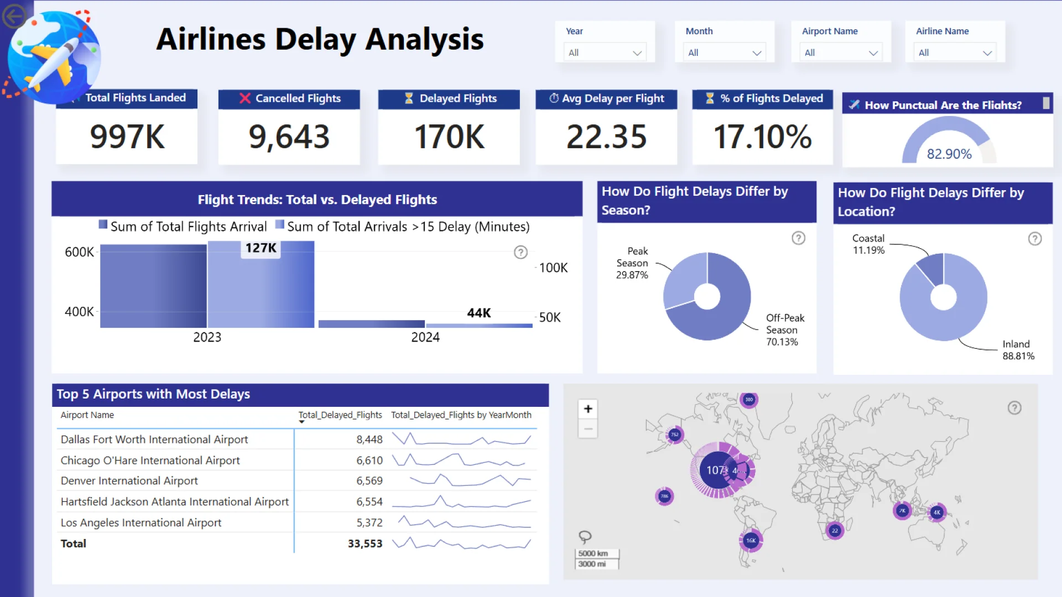Click the 33,553 total value

point(365,543)
